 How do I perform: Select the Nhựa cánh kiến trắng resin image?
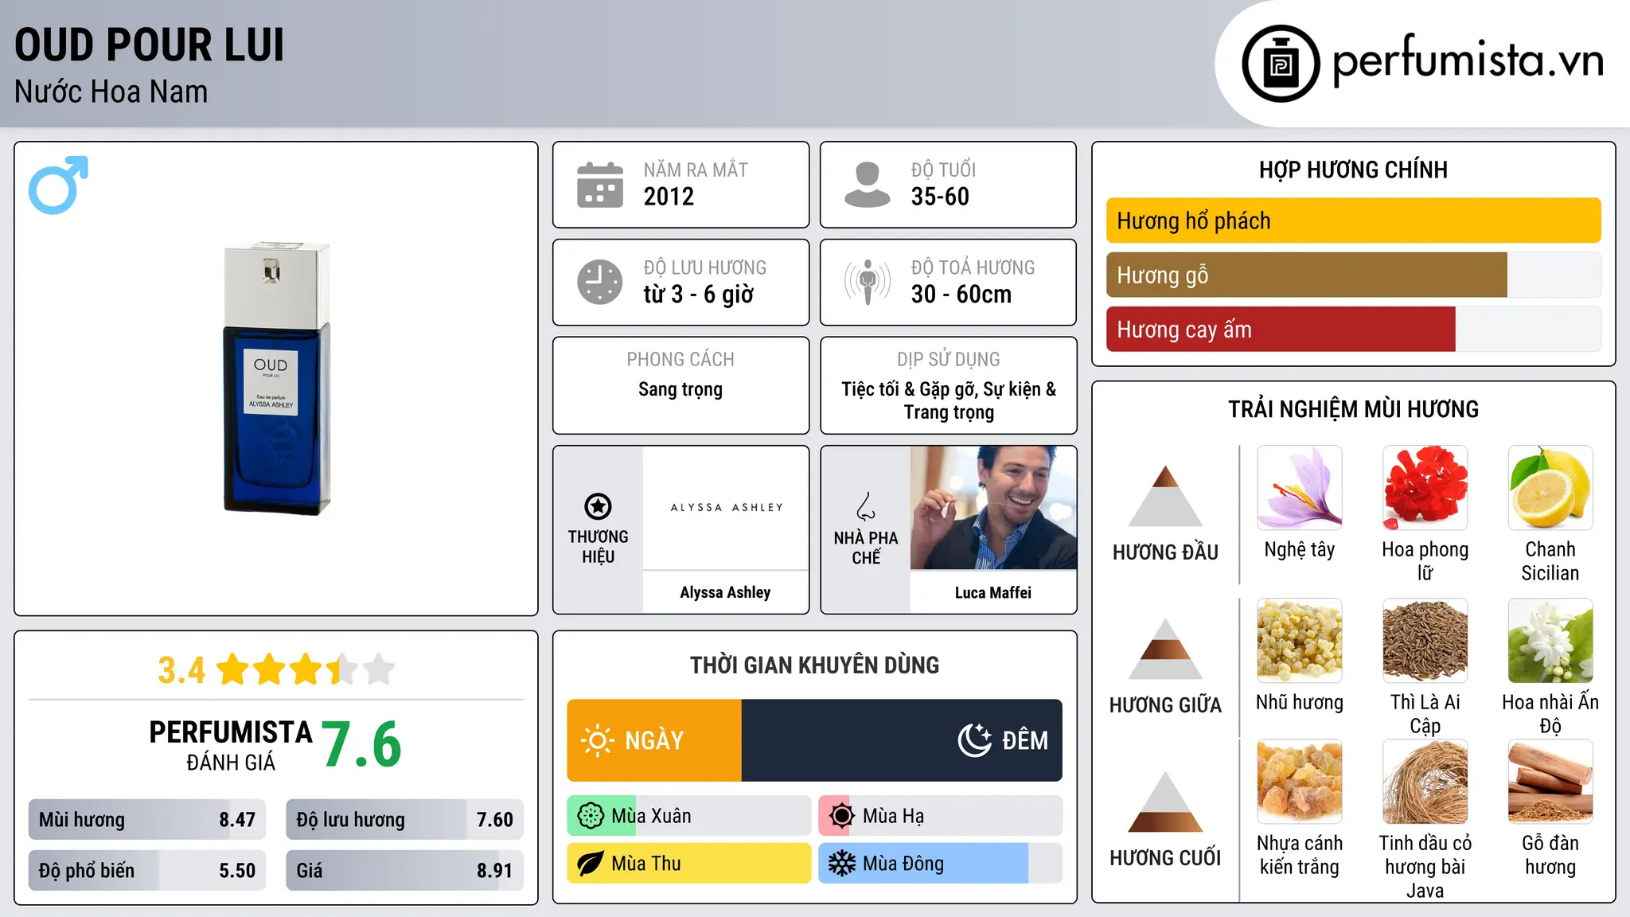[1300, 781]
